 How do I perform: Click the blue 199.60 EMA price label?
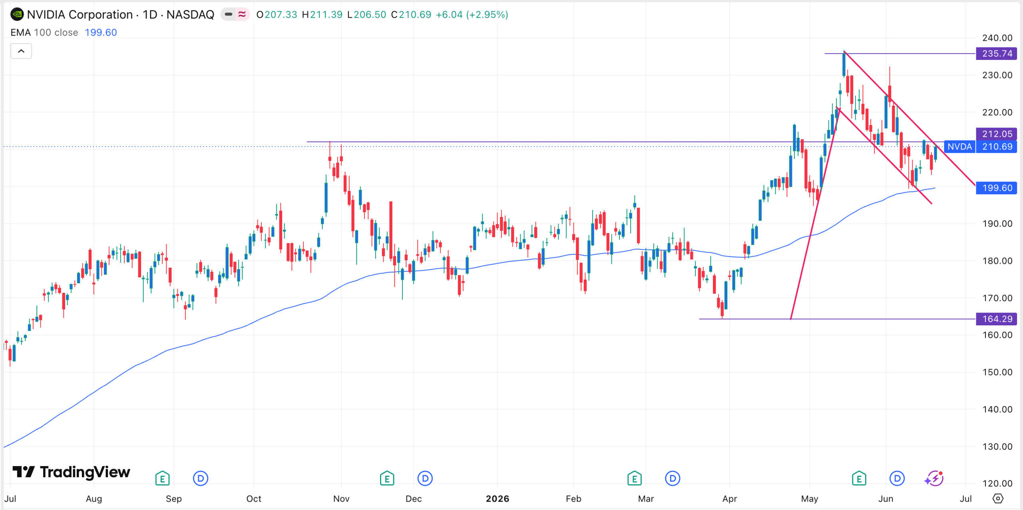coord(997,188)
